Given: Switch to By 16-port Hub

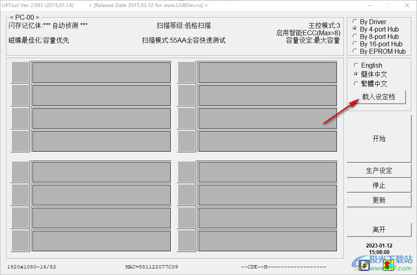Looking at the screenshot, I should click(378, 44).
